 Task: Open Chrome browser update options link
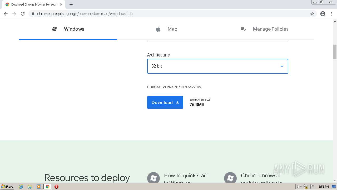tap(261, 179)
